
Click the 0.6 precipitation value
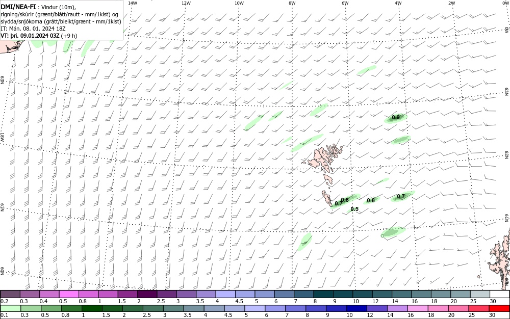click(371, 200)
